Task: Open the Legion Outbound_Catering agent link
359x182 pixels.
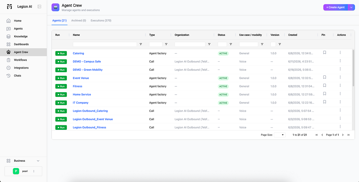Action: pos(90,111)
